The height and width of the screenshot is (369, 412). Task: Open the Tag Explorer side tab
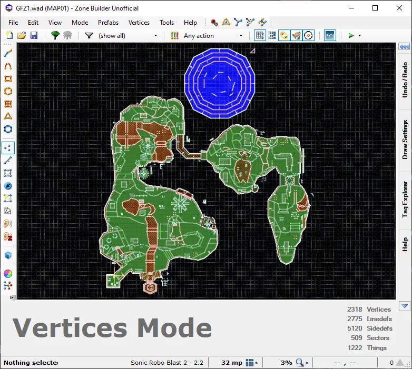pos(405,200)
